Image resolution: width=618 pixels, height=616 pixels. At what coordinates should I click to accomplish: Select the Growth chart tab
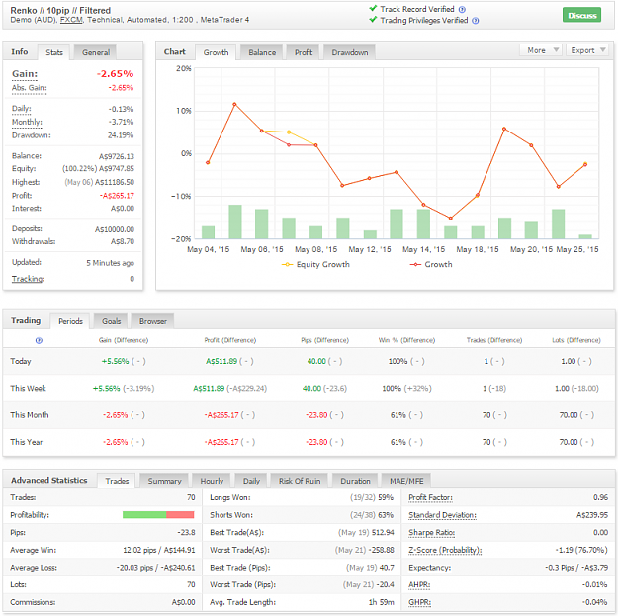[x=216, y=52]
